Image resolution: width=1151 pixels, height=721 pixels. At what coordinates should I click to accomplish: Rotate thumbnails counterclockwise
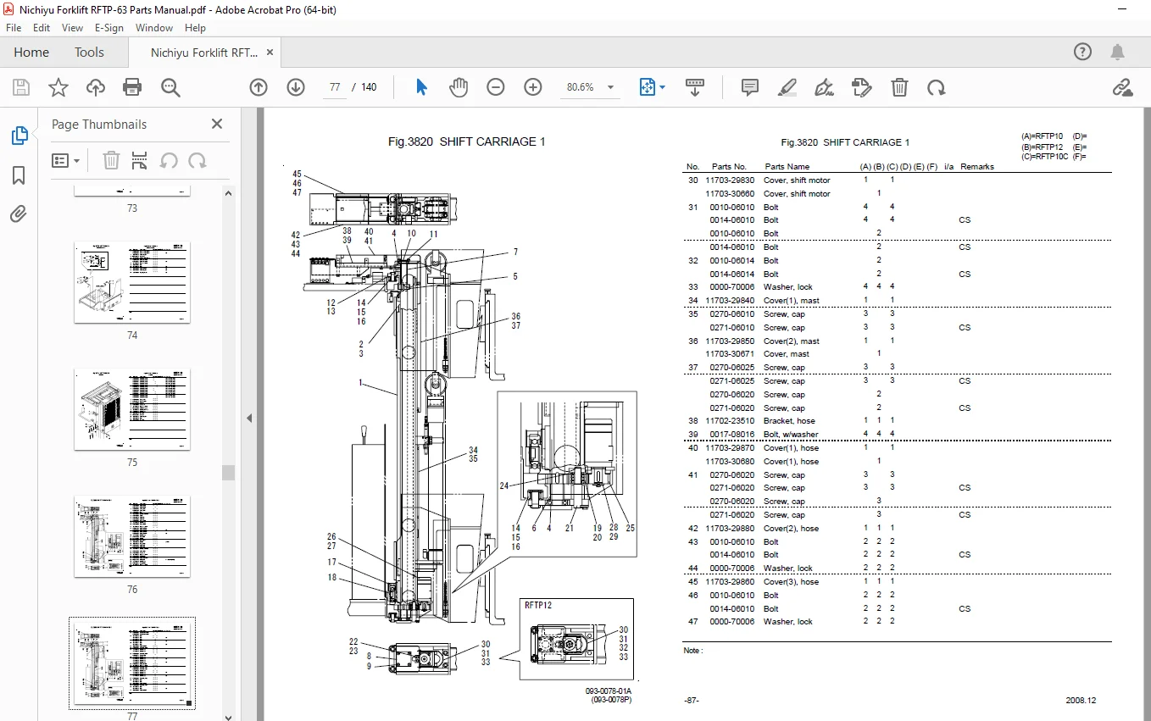[169, 160]
